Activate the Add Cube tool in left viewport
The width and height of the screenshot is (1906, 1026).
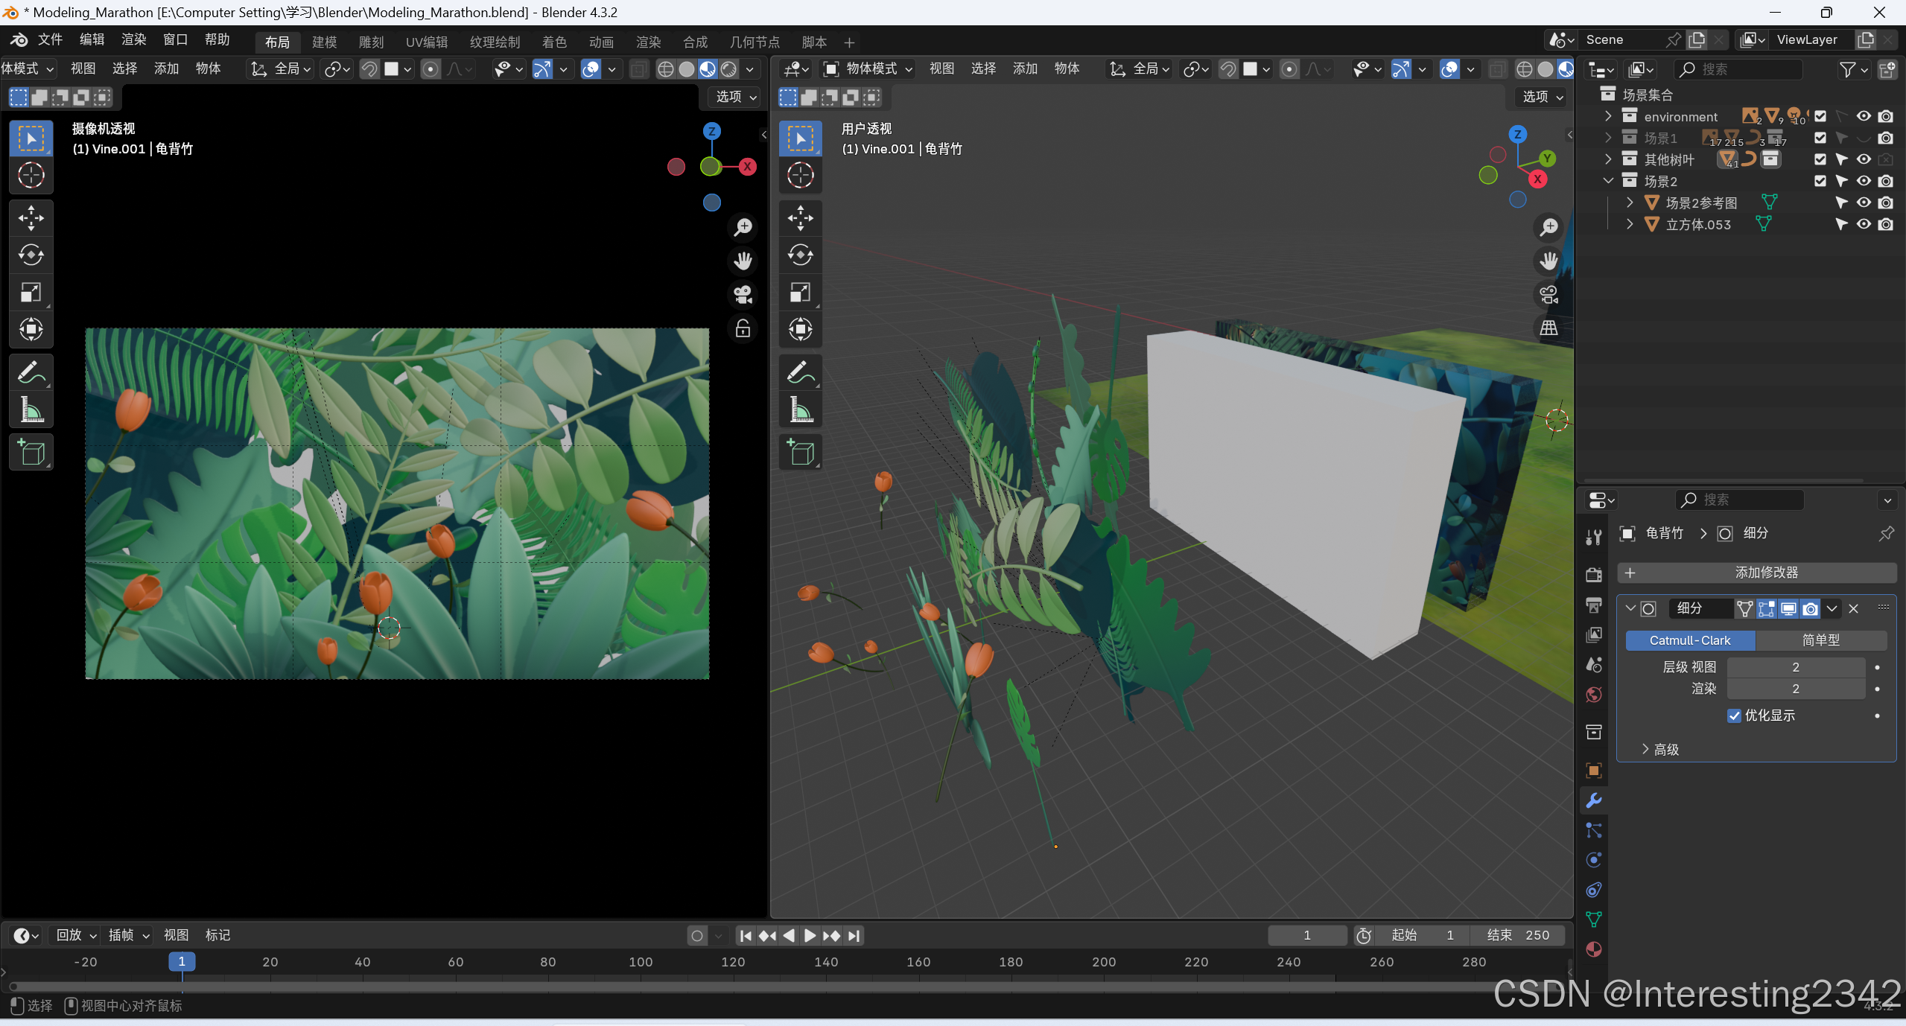pyautogui.click(x=31, y=452)
